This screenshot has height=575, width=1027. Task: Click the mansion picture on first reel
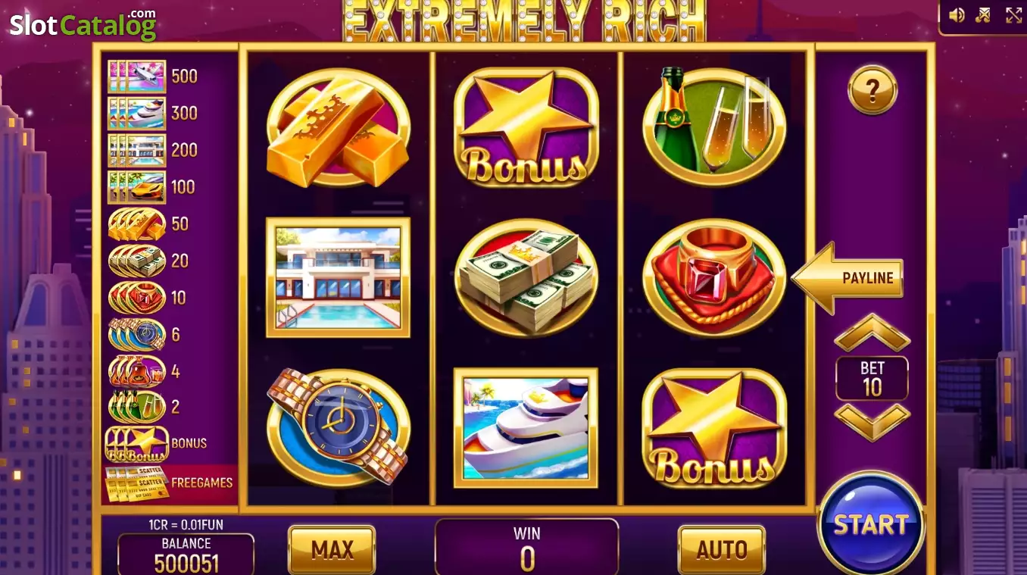pyautogui.click(x=338, y=277)
